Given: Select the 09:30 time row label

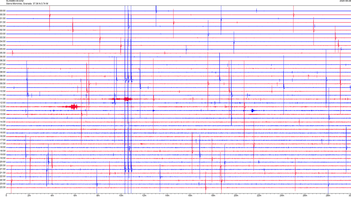Looking at the screenshot, I should pyautogui.click(x=3, y=84).
